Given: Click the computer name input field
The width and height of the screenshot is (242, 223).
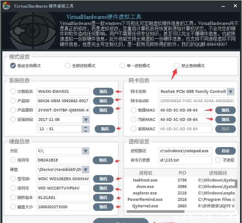Looking at the screenshot, I should coord(63,92).
